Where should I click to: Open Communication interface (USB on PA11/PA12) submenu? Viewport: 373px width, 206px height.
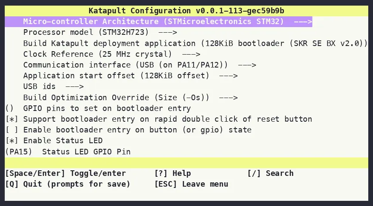140,65
